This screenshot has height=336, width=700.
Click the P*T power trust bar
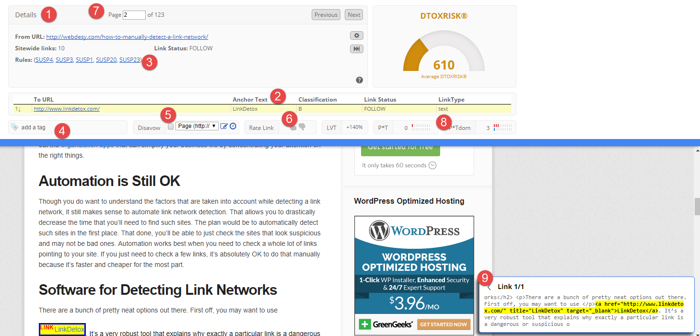(420, 127)
